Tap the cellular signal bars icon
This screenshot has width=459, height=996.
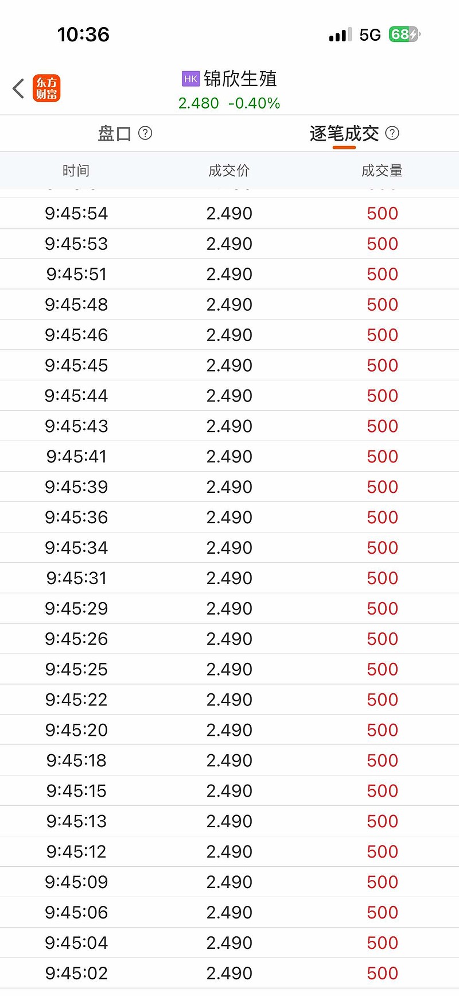pyautogui.click(x=340, y=35)
